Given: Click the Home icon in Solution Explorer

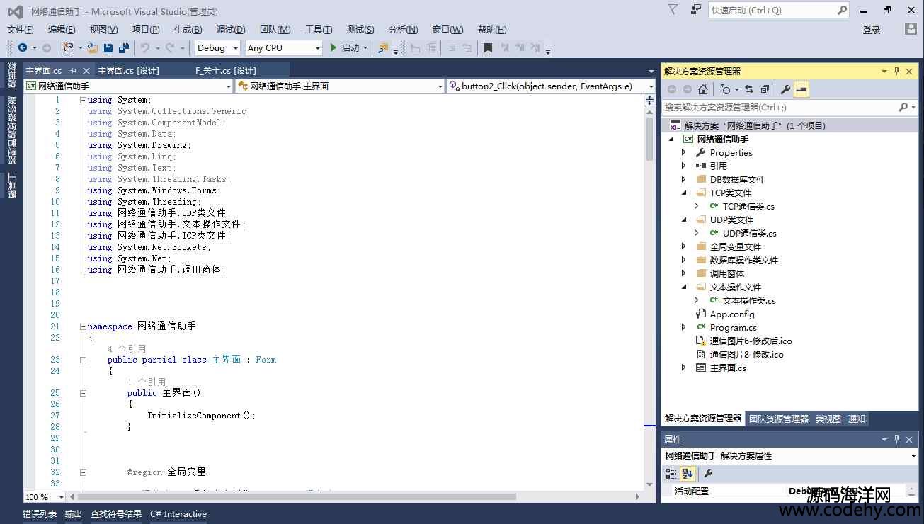Looking at the screenshot, I should [x=702, y=89].
